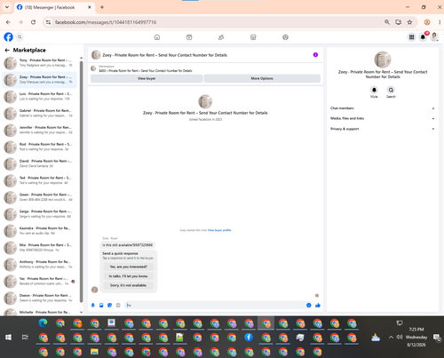
Task: Open the Marketplace storefront icon
Action: point(253,37)
